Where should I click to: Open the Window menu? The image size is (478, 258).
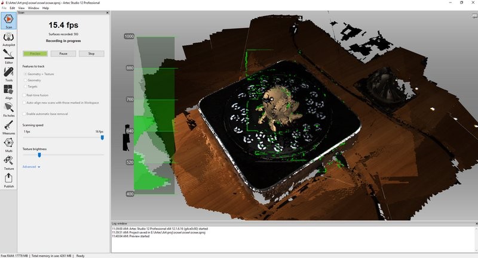coord(33,8)
